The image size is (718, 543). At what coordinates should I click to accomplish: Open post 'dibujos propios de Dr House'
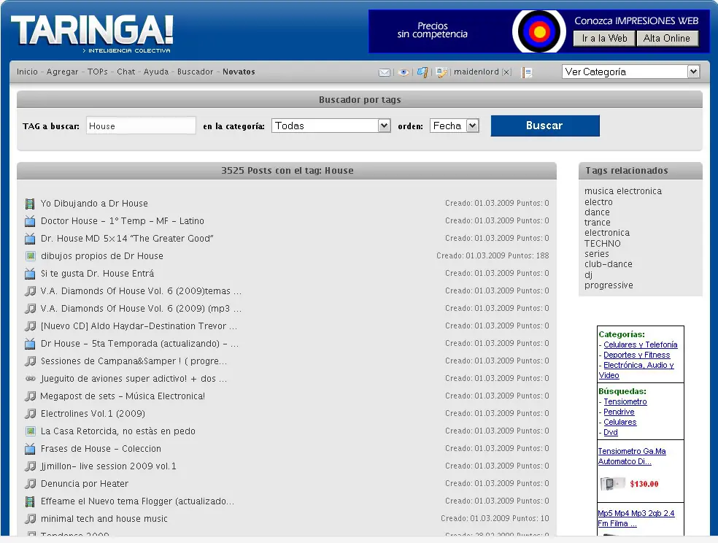[101, 256]
